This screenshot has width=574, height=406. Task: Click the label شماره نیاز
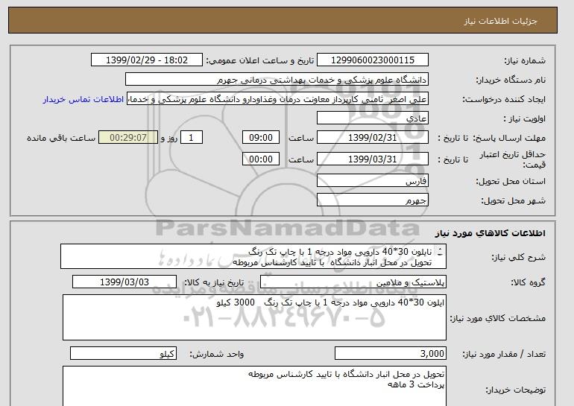[x=525, y=61]
